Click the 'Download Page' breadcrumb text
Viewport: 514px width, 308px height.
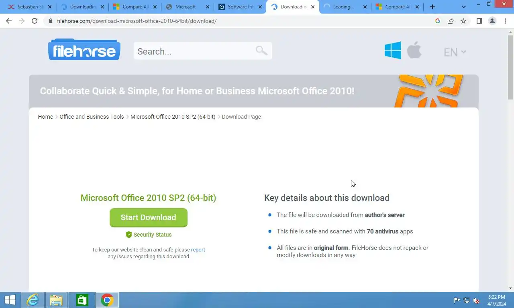[241, 117]
